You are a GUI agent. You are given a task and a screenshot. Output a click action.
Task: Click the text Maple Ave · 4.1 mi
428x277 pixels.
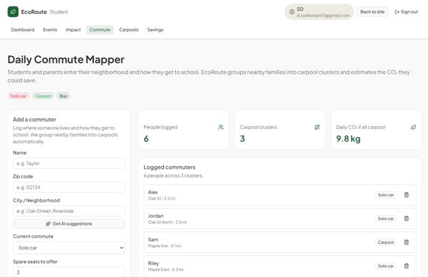[x=164, y=246]
